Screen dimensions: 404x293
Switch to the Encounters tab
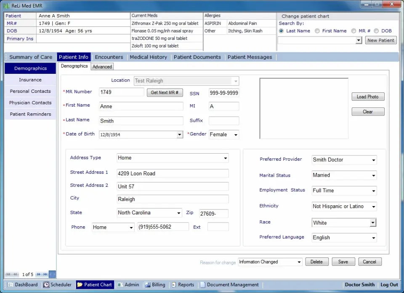tap(109, 57)
